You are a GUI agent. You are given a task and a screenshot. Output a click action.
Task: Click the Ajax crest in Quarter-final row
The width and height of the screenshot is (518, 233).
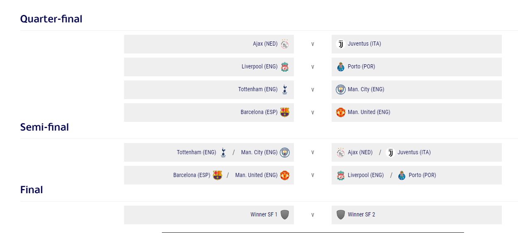pos(285,44)
